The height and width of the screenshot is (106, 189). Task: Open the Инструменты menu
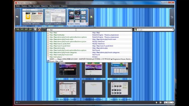click(54, 6)
